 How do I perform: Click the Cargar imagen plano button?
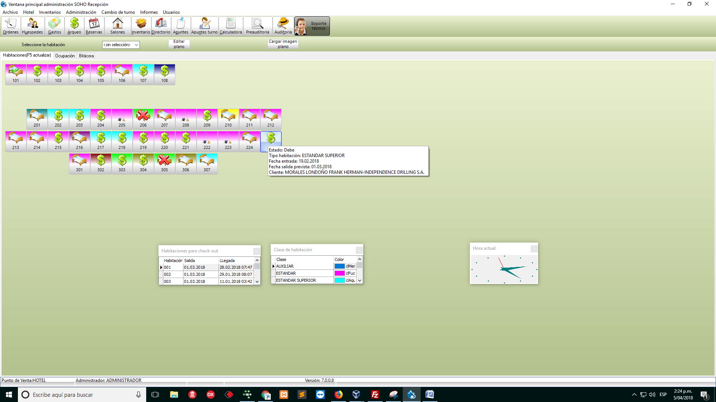(283, 44)
